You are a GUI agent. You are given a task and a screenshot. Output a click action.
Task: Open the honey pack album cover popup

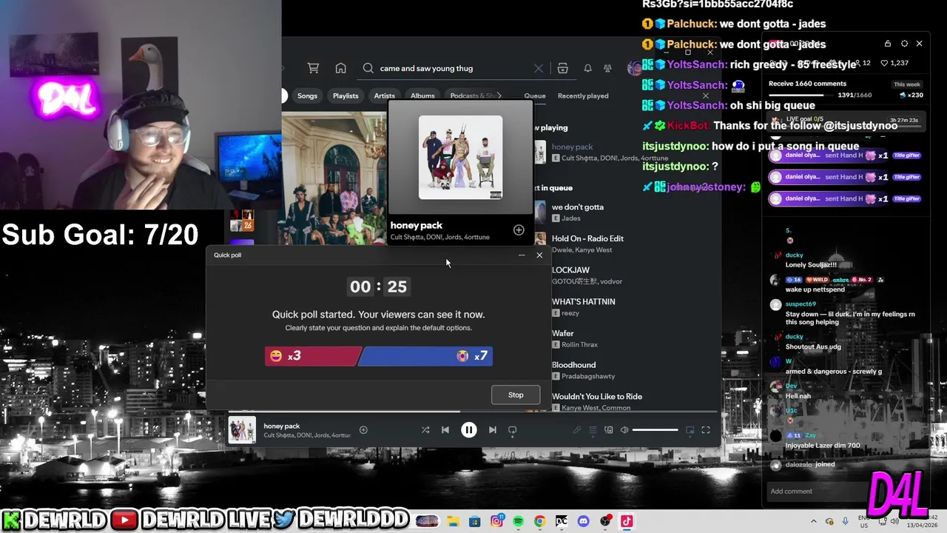click(460, 157)
